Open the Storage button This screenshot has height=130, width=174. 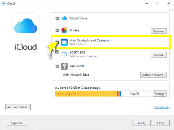click(x=160, y=94)
